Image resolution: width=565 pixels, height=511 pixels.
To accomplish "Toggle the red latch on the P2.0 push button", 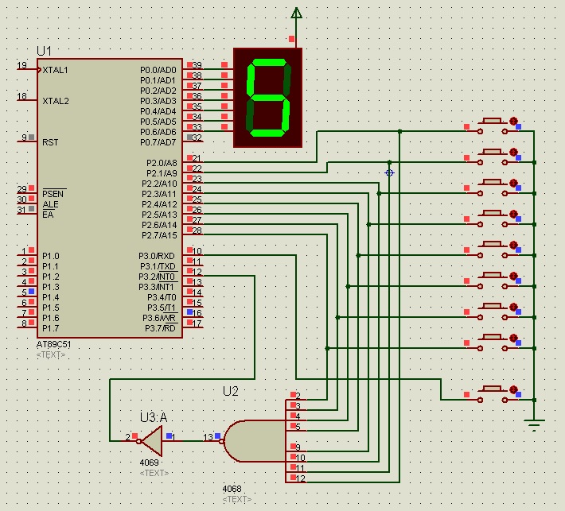I will coord(513,121).
